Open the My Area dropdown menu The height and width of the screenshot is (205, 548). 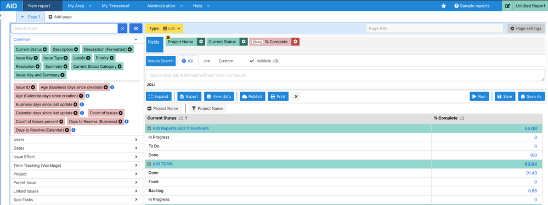coord(80,6)
